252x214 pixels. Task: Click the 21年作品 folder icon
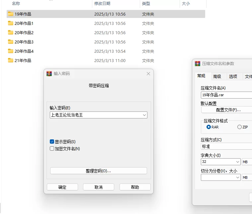11,60
